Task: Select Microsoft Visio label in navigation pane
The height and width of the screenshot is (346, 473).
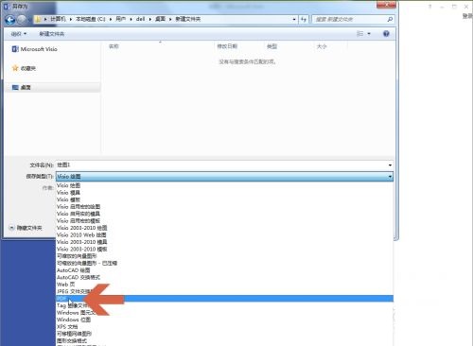Action: [39, 49]
